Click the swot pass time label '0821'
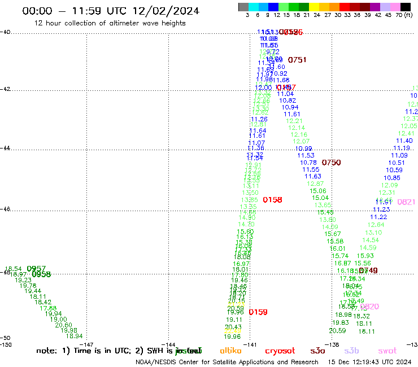This screenshot has width=418, height=367. pos(406,202)
